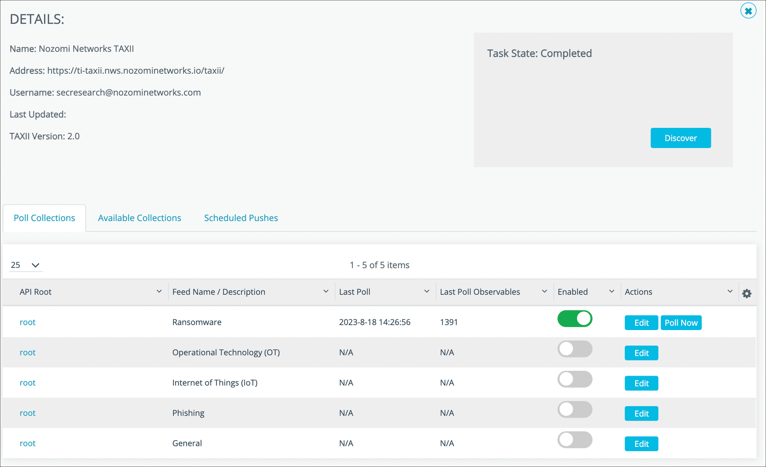The width and height of the screenshot is (766, 467).
Task: Enable the Operational Technology (OT) feed toggle
Action: tap(575, 349)
